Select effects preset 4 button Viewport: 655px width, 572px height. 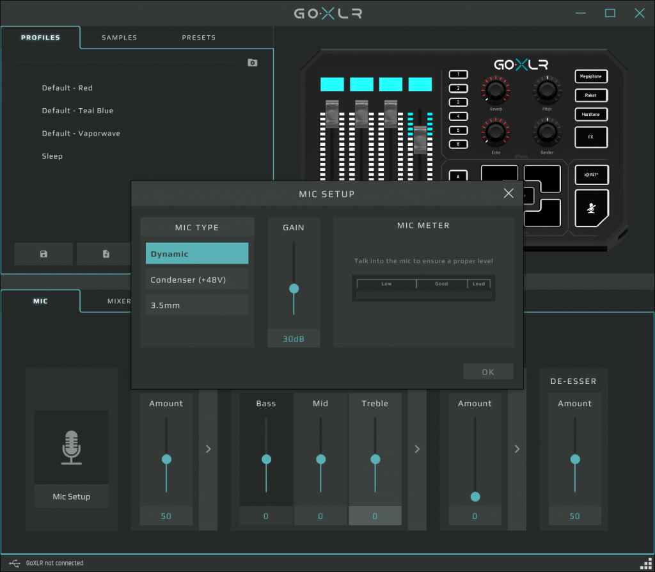pyautogui.click(x=458, y=116)
